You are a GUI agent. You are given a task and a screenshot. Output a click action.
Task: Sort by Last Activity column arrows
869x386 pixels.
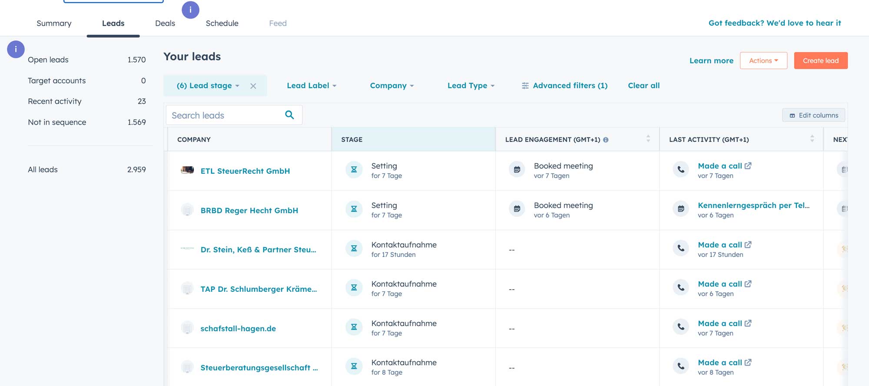click(812, 139)
